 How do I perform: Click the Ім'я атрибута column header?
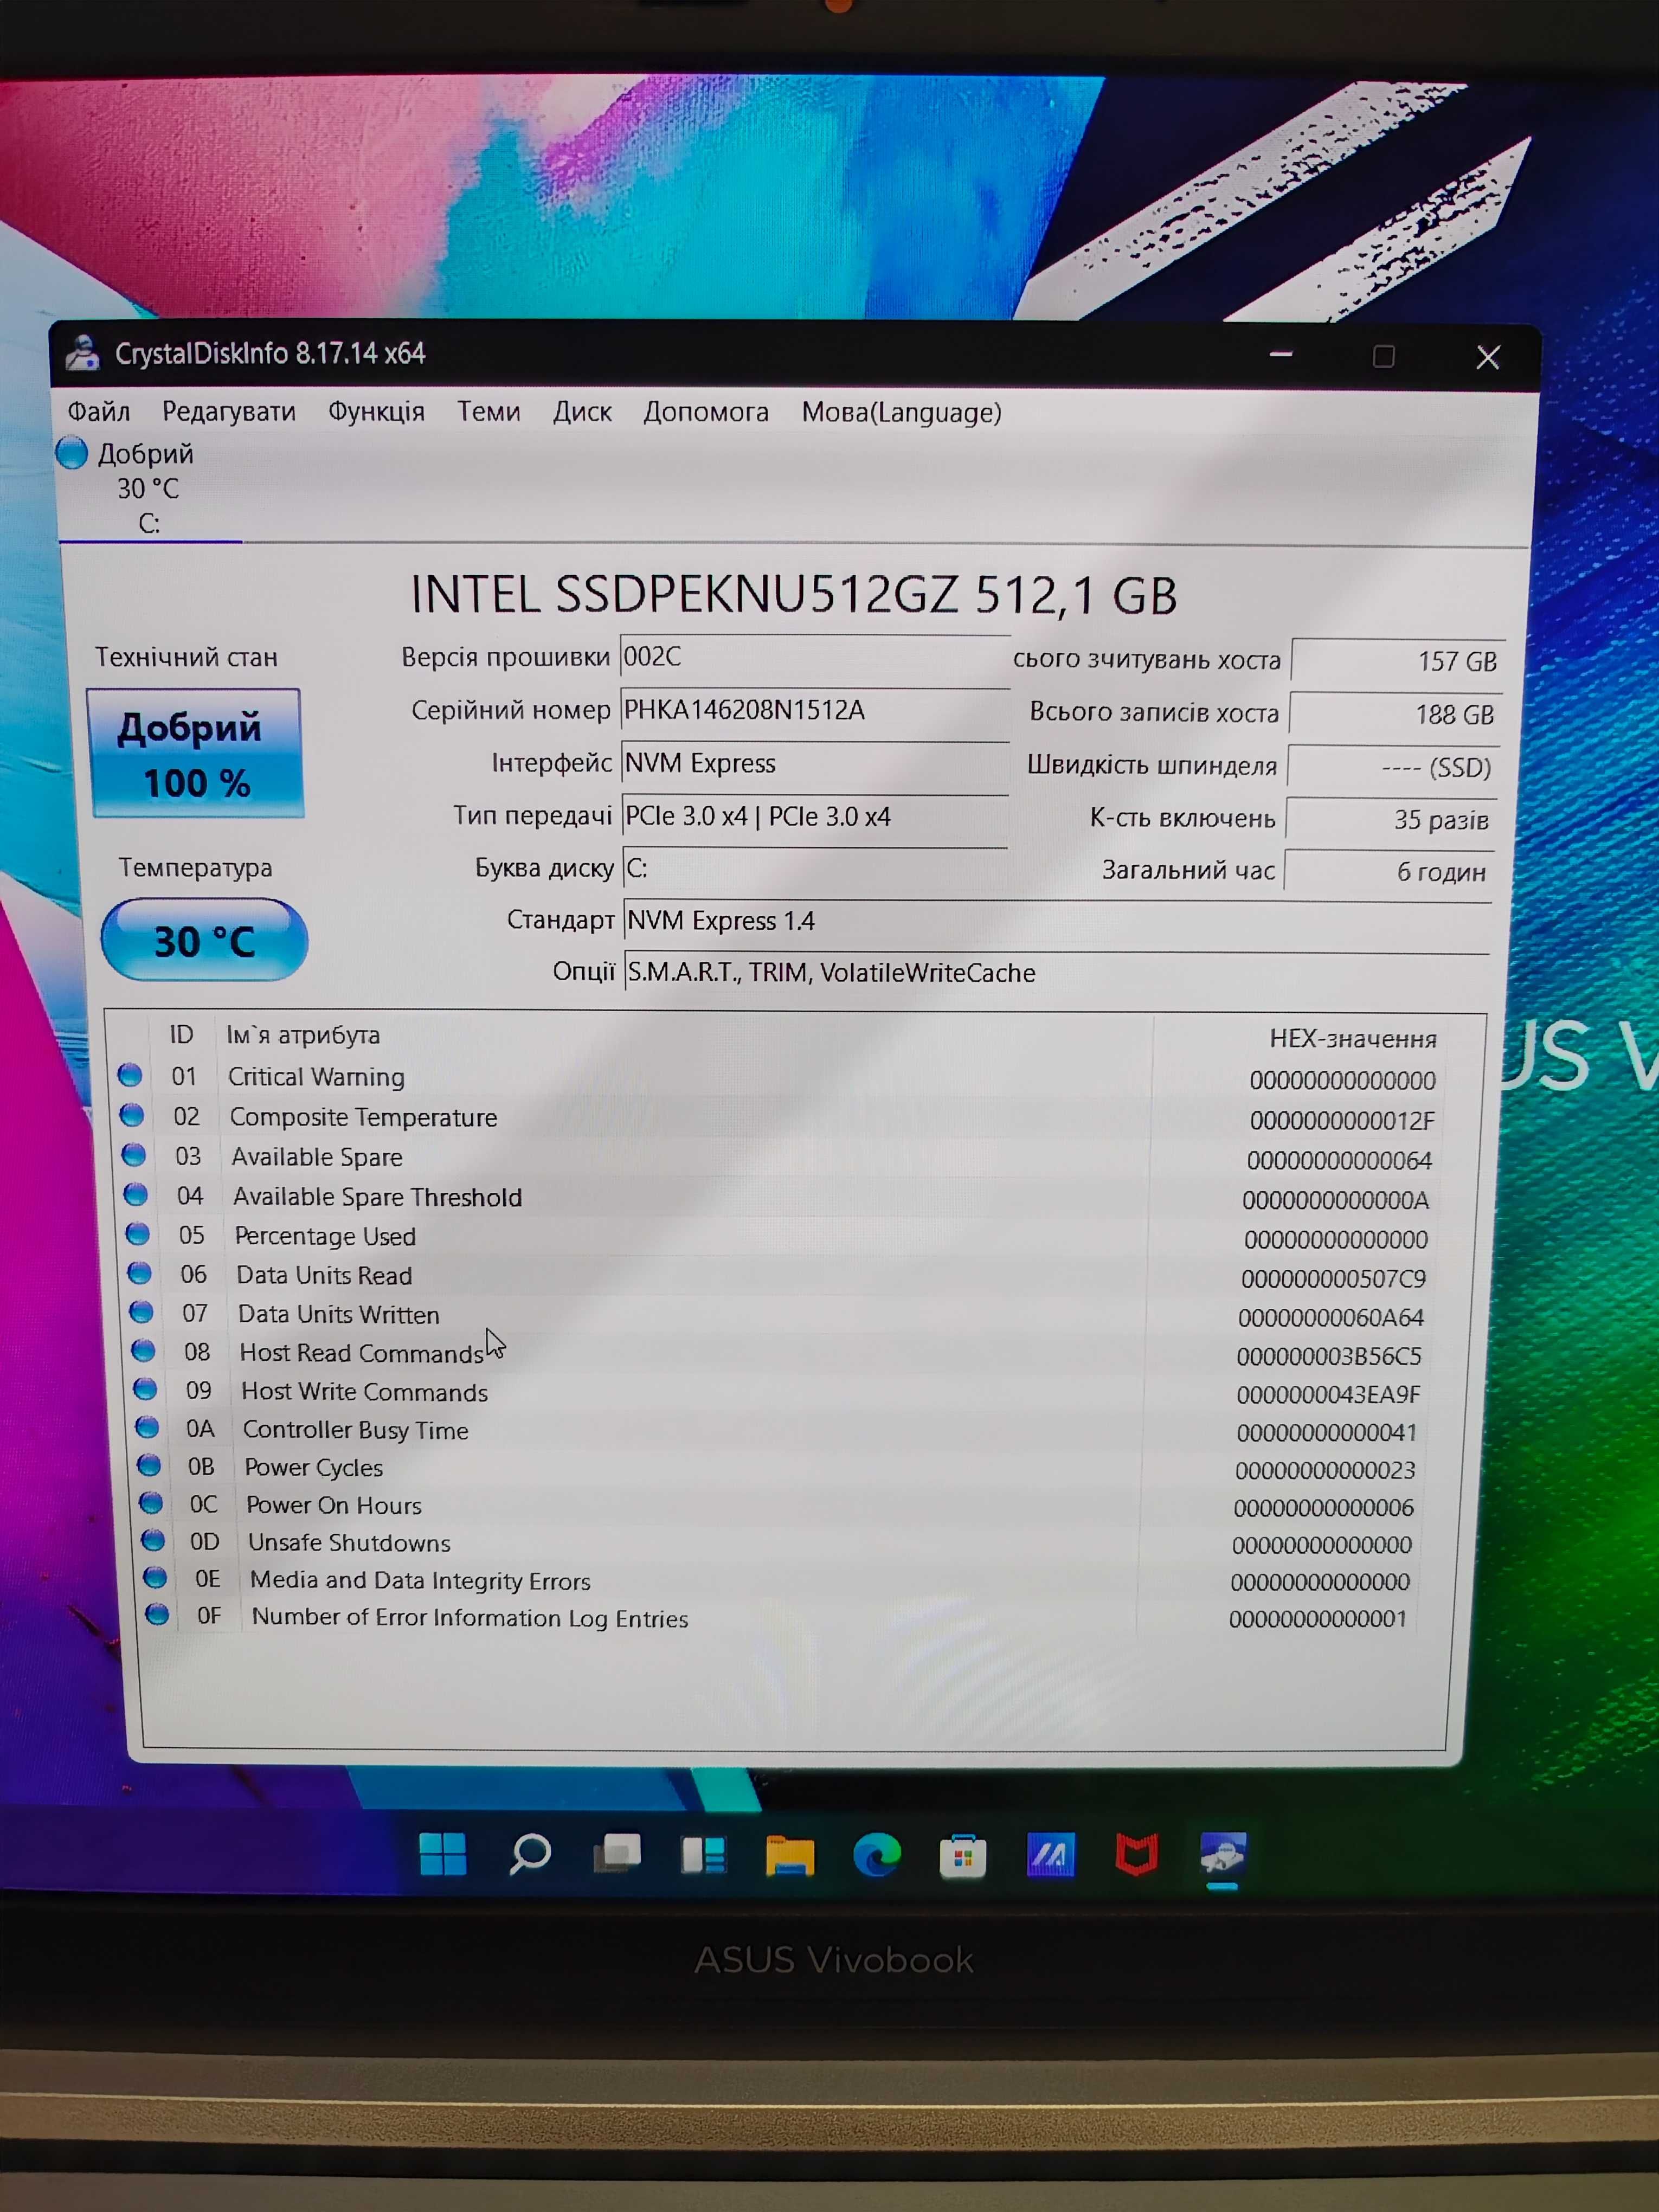pyautogui.click(x=303, y=1035)
